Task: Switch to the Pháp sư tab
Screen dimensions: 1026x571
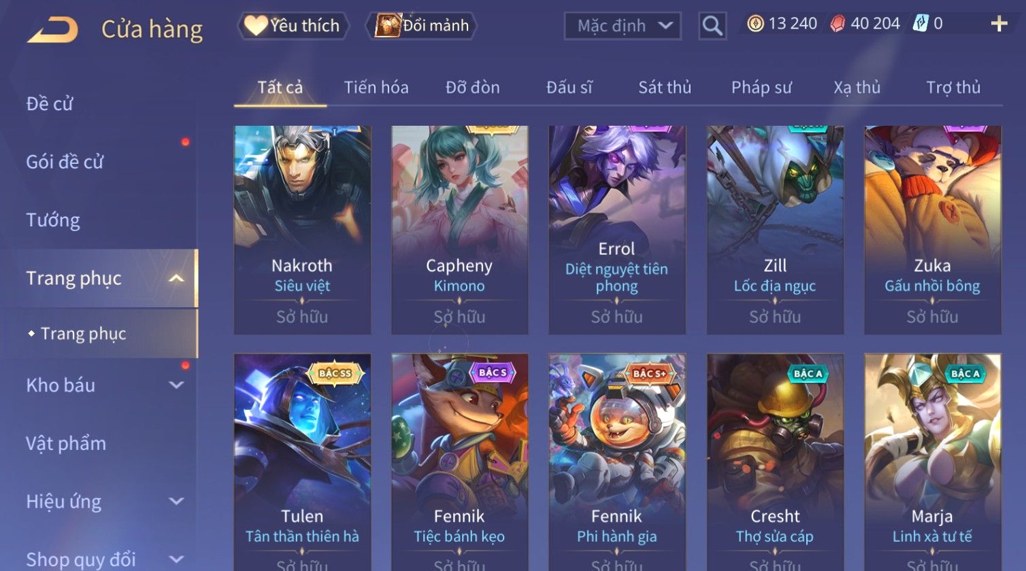Action: (x=761, y=88)
